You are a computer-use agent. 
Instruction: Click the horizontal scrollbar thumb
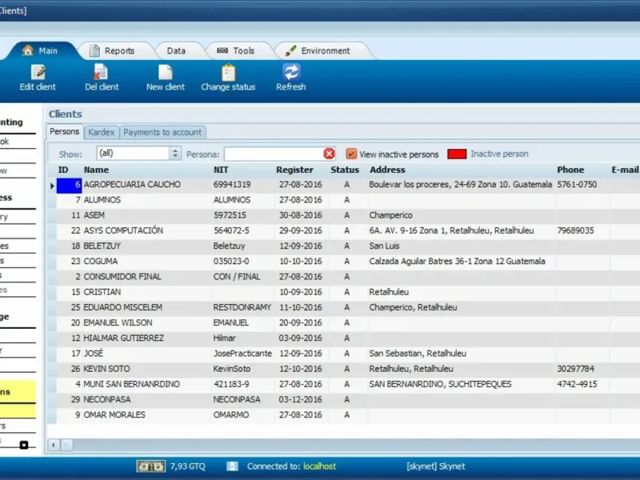(x=67, y=445)
